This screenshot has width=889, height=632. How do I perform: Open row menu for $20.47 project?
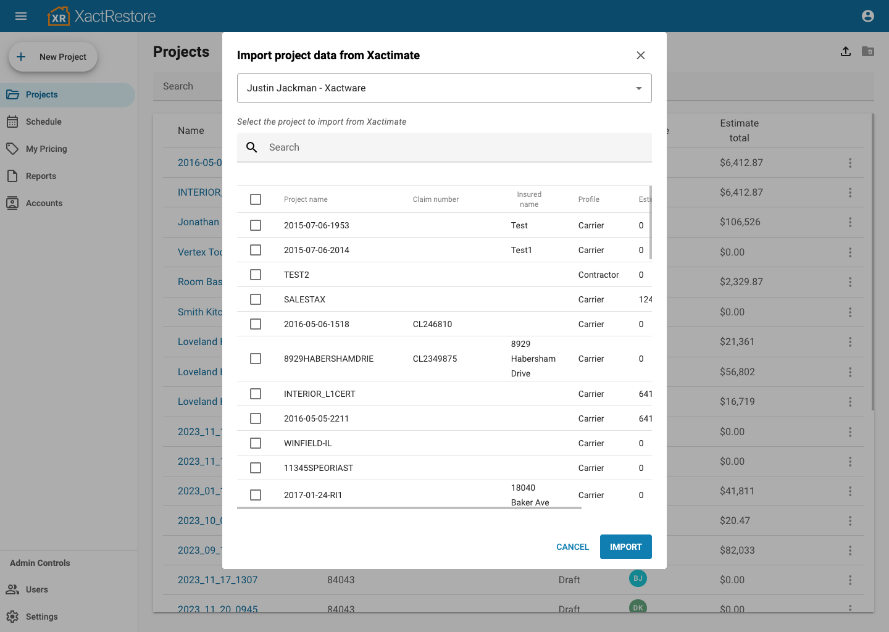tap(850, 521)
